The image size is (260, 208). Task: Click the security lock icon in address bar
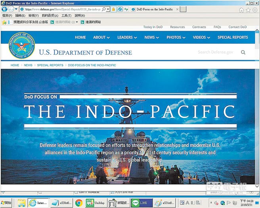click(113, 9)
